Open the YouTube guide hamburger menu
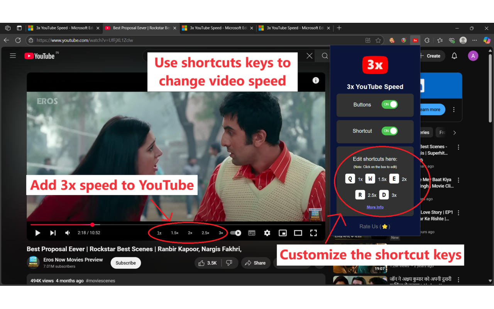The image size is (494, 309). pyautogui.click(x=13, y=56)
